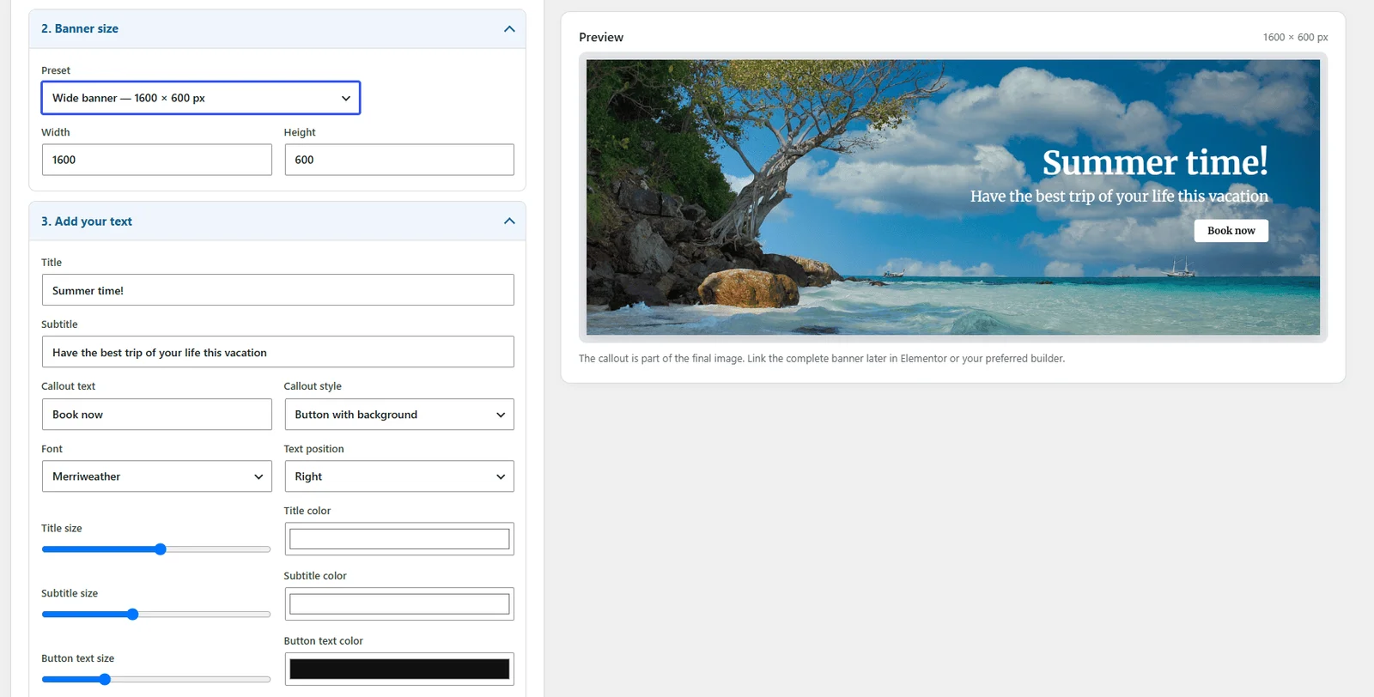Open the Text position dropdown
The image size is (1374, 697).
coord(399,476)
